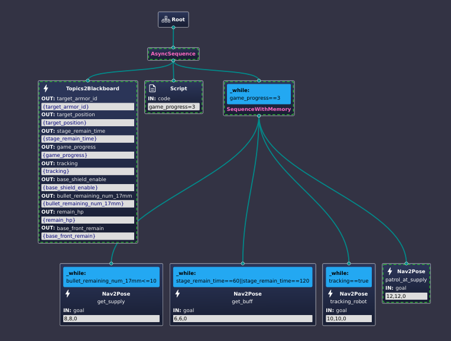This screenshot has height=341, width=451.
Task: Click the game_progress==3 while condition
Action: 258,94
